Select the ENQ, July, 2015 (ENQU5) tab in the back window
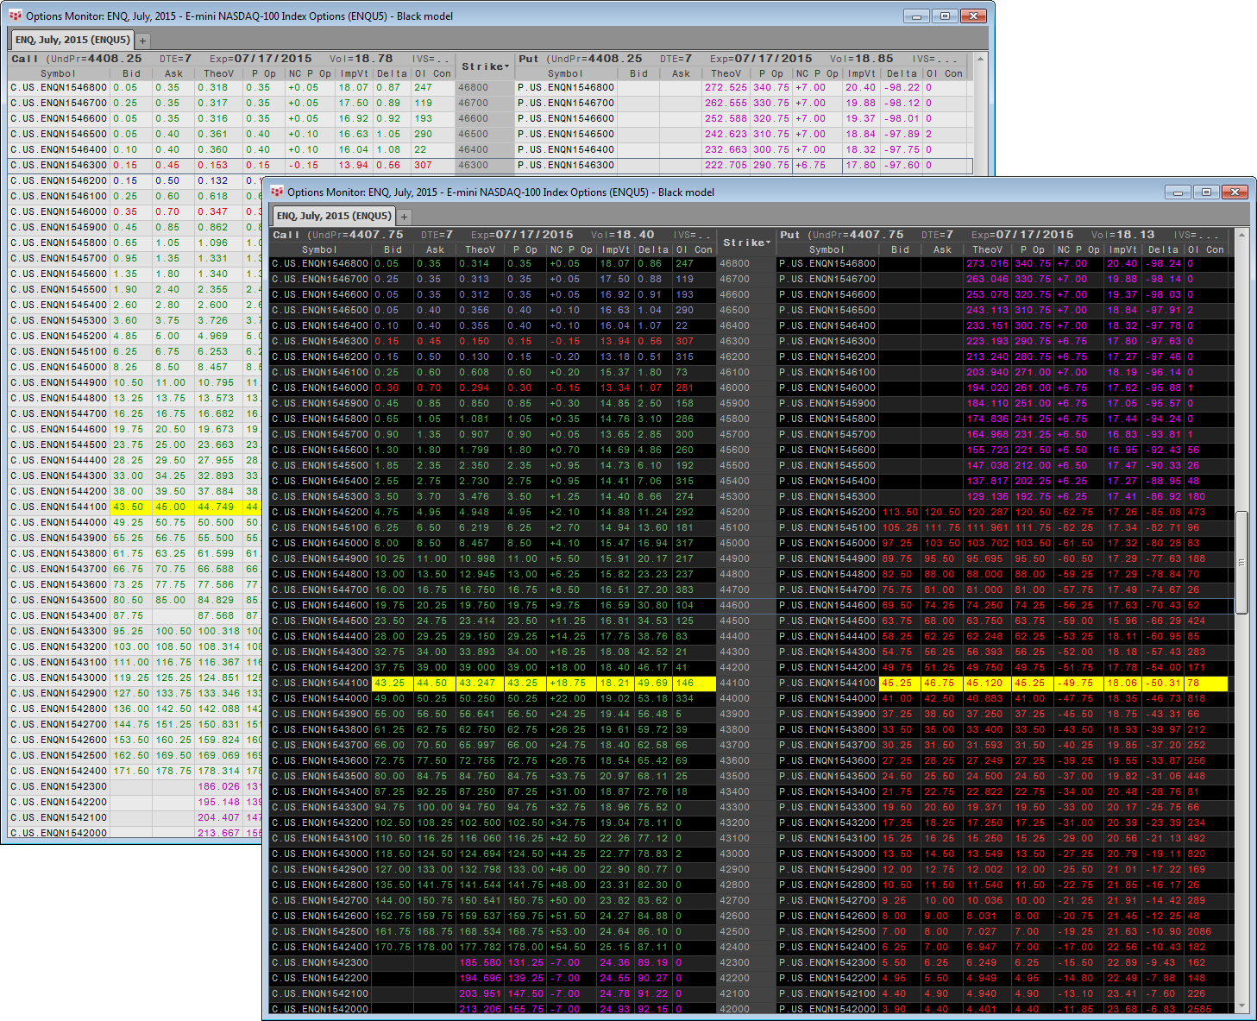 tap(72, 40)
